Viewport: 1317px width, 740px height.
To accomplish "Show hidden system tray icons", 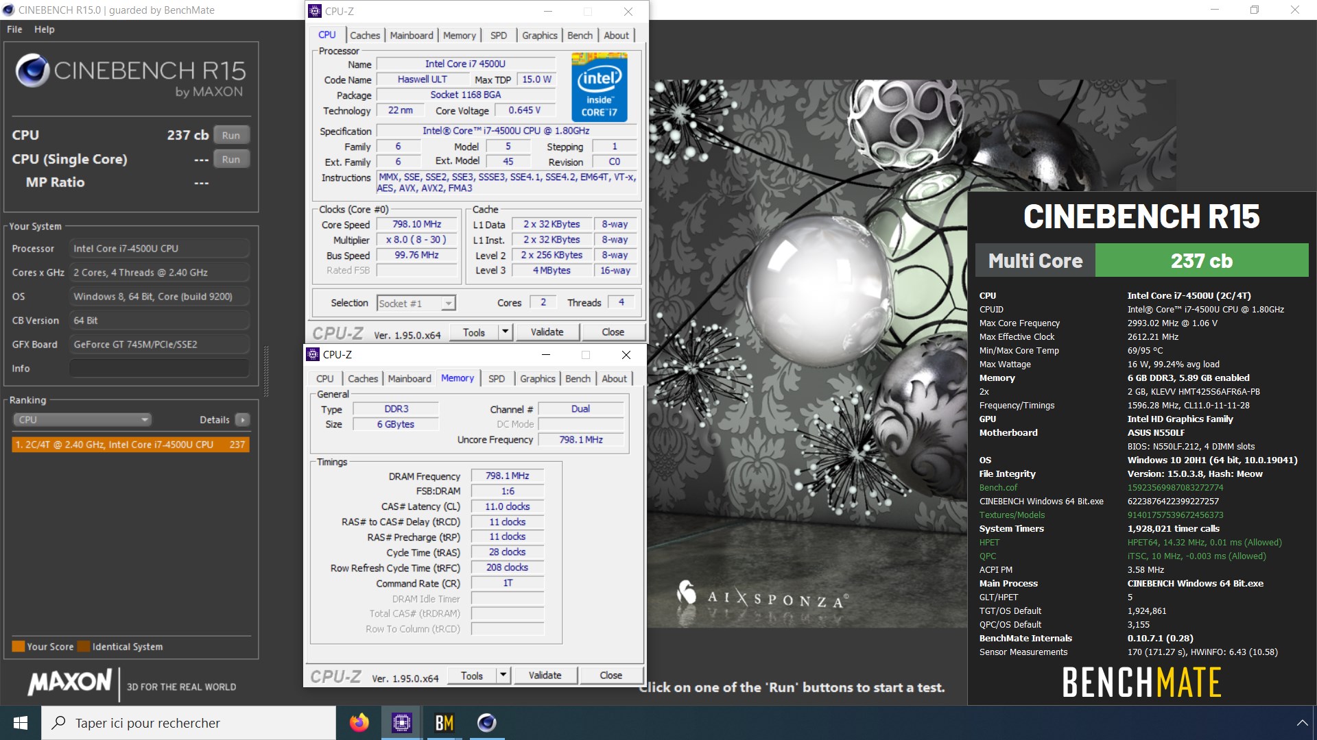I will [1301, 723].
